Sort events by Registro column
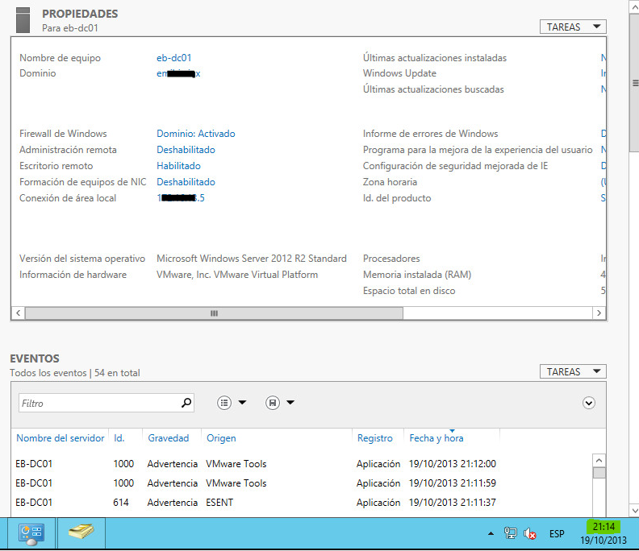Image resolution: width=639 pixels, height=551 pixels. (x=375, y=438)
